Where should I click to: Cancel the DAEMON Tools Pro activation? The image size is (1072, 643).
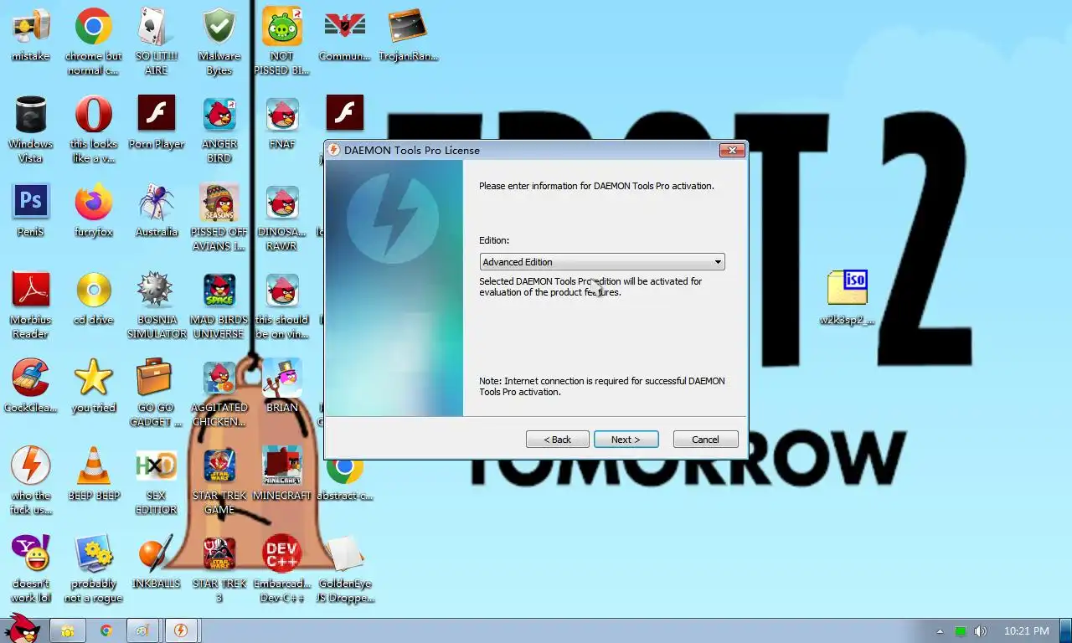click(x=705, y=440)
